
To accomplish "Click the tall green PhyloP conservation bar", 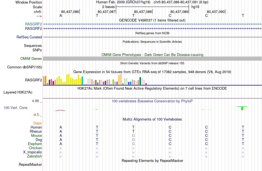I will 242,108.
